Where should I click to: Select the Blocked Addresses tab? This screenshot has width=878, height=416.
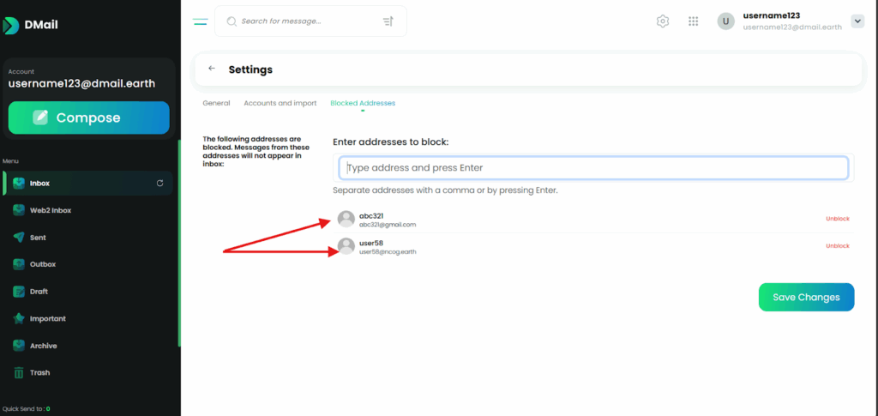[x=363, y=103]
